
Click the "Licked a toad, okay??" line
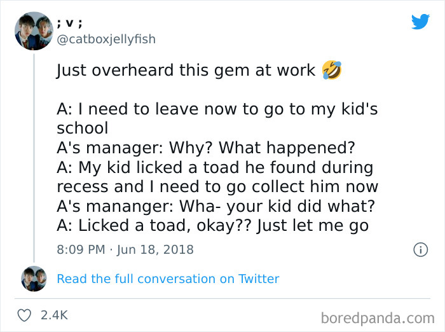[x=212, y=226]
